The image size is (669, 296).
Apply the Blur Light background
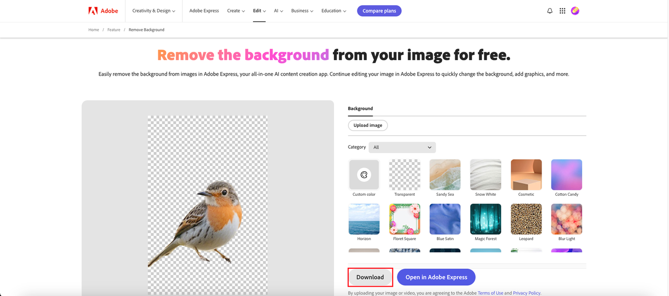pos(567,219)
